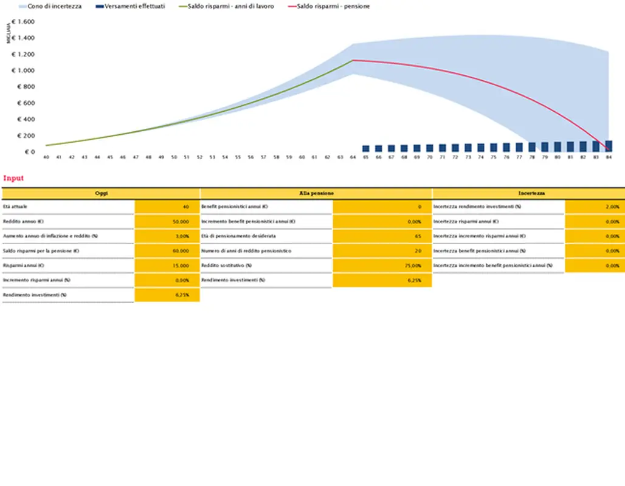Select the Saldo risparmi per la pensione value 60.000

point(167,251)
